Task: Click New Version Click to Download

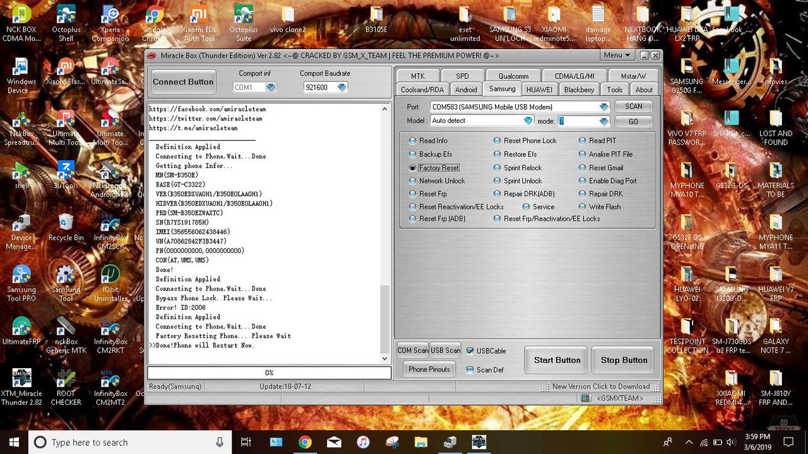Action: coord(601,387)
